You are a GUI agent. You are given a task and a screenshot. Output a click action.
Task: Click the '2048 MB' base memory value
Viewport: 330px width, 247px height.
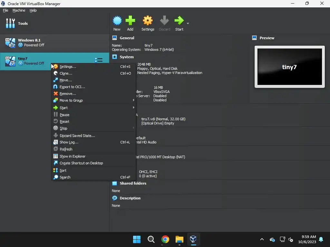coord(144,64)
